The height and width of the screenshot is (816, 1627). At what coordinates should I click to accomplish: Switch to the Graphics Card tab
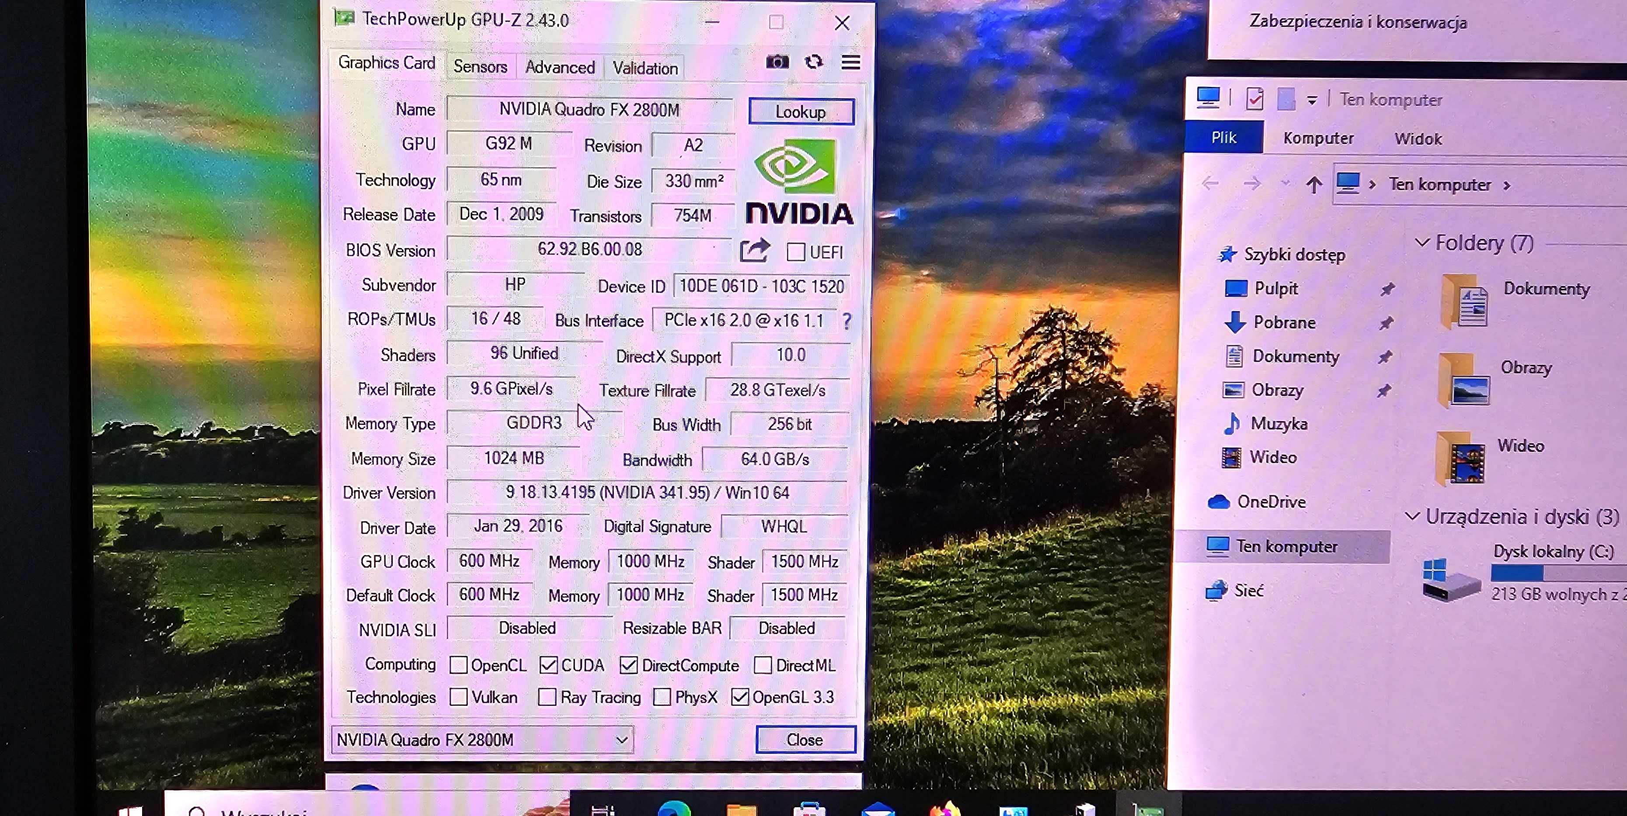click(x=387, y=63)
